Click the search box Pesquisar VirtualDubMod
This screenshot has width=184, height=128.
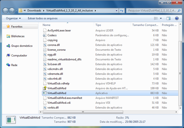(x=152, y=10)
